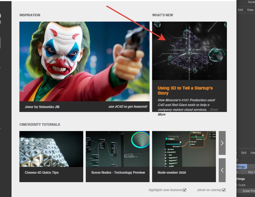Open the lower Edit menu in attributes panel
The width and height of the screenshot is (255, 197).
point(244,153)
